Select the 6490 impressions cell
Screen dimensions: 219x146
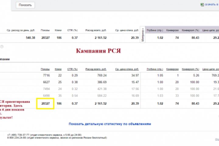[x=46, y=96]
